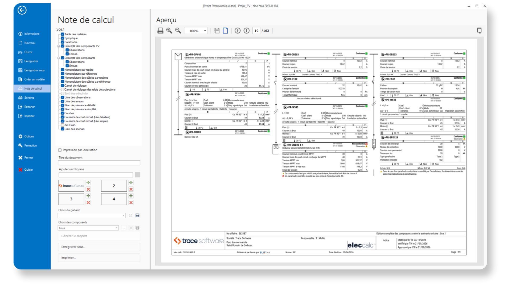Collapse the Descriptif des composants node
Screen dimensions: 511x286
[59, 58]
